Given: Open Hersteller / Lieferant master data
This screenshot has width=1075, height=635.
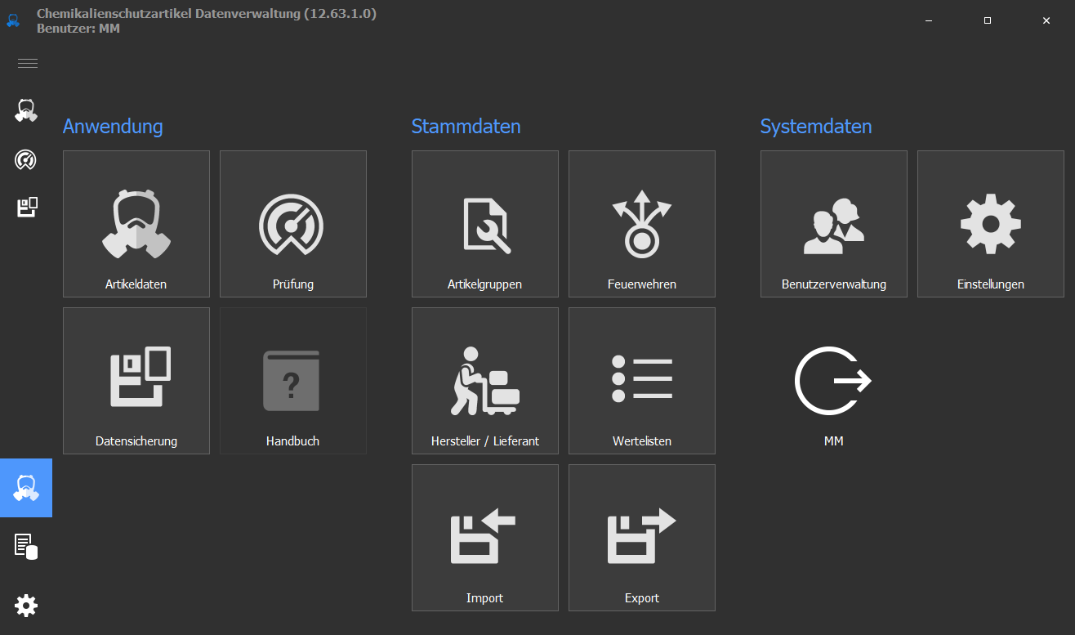Looking at the screenshot, I should pos(485,381).
